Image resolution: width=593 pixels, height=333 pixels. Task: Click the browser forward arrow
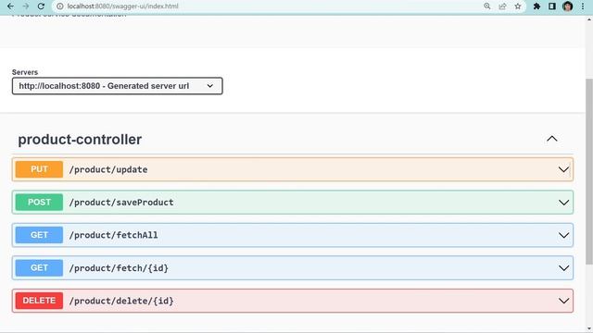(x=26, y=6)
